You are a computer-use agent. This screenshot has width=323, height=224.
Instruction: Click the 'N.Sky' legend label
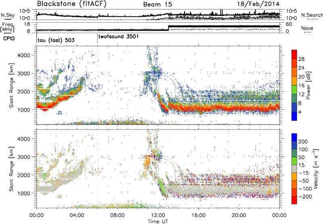pos(8,15)
